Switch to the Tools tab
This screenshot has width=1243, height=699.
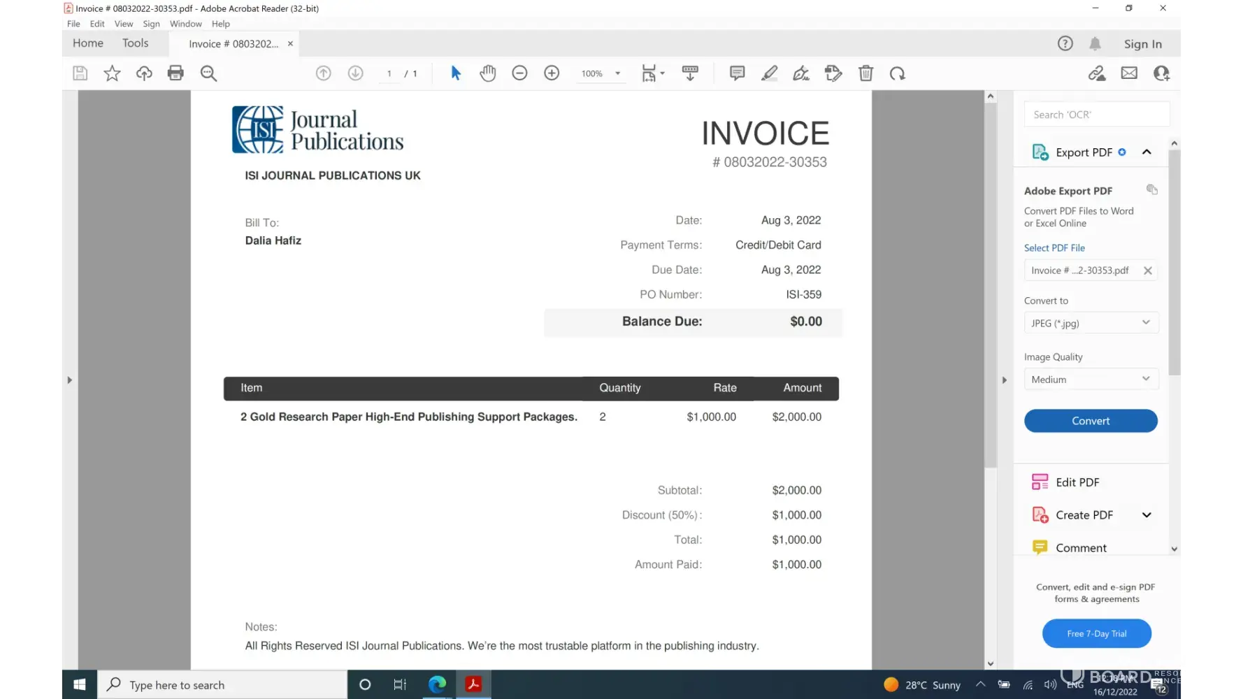coord(135,43)
